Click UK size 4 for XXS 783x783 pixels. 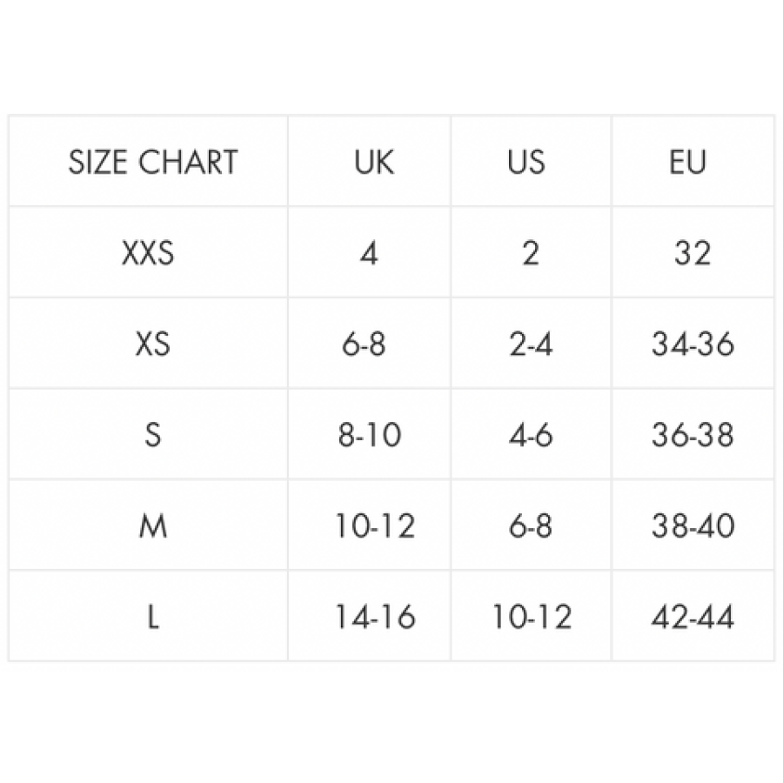point(369,254)
